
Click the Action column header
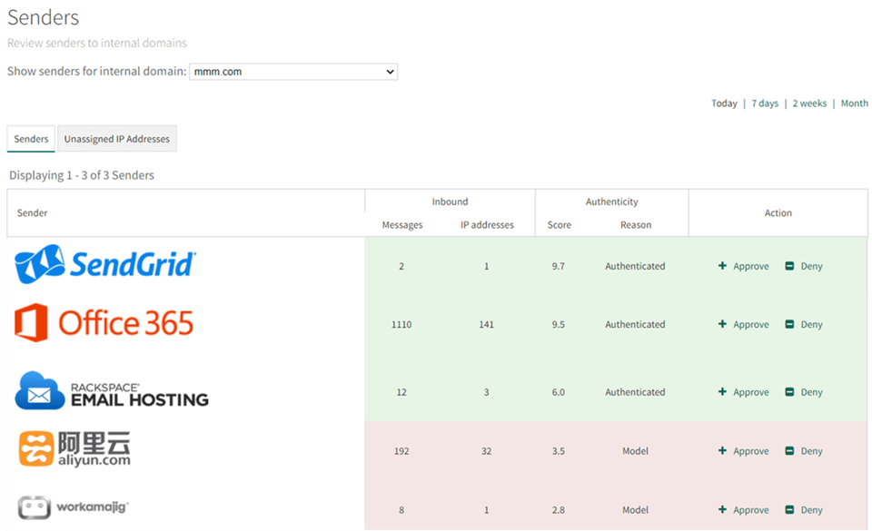[778, 213]
